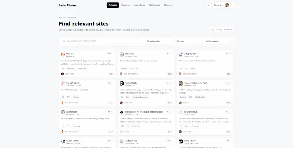Click the mentionkit.com domain text

(132, 114)
